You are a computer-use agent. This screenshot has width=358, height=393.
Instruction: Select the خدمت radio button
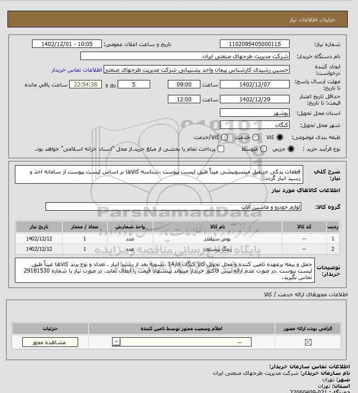(x=256, y=137)
